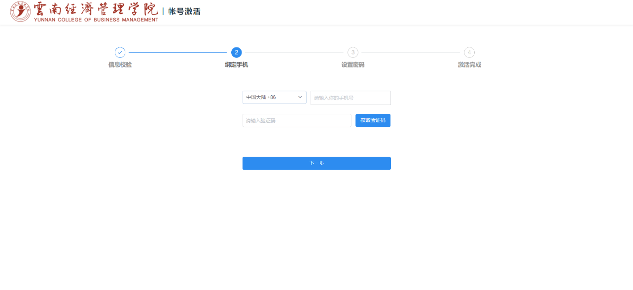Click the step 4 number circle
This screenshot has height=290, width=633.
click(469, 52)
